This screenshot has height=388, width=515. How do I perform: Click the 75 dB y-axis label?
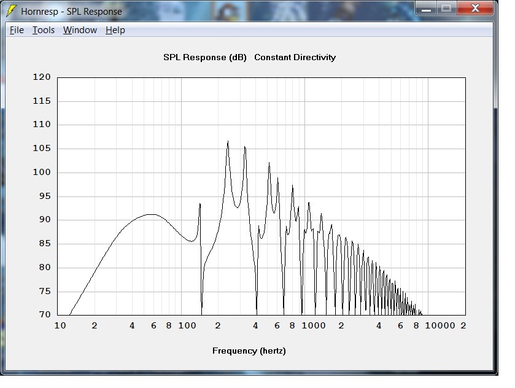pos(45,292)
